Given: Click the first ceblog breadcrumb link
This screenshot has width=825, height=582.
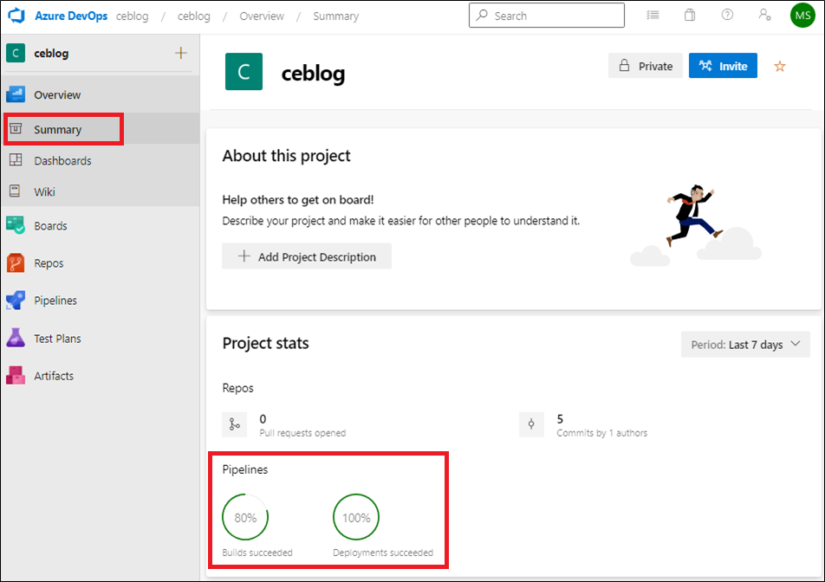Looking at the screenshot, I should (x=132, y=16).
